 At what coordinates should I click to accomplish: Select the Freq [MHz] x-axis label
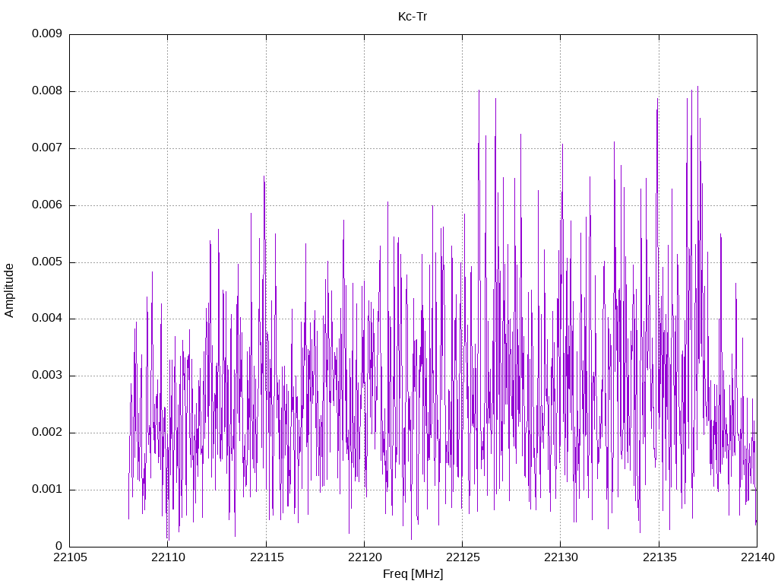coord(413,574)
